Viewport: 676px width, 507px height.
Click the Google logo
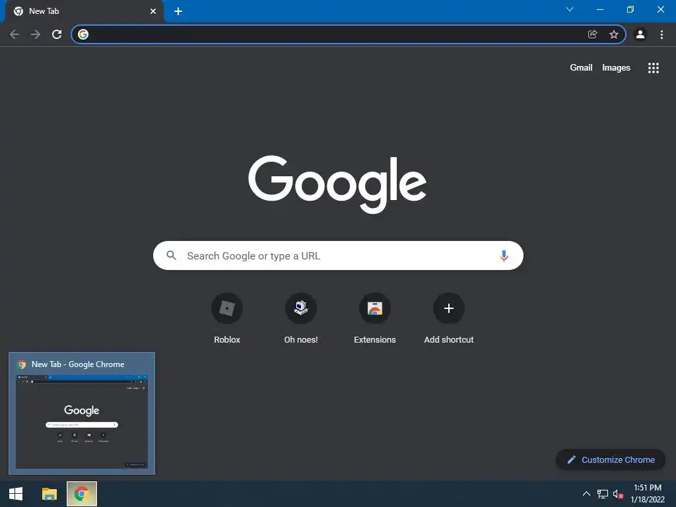337,185
